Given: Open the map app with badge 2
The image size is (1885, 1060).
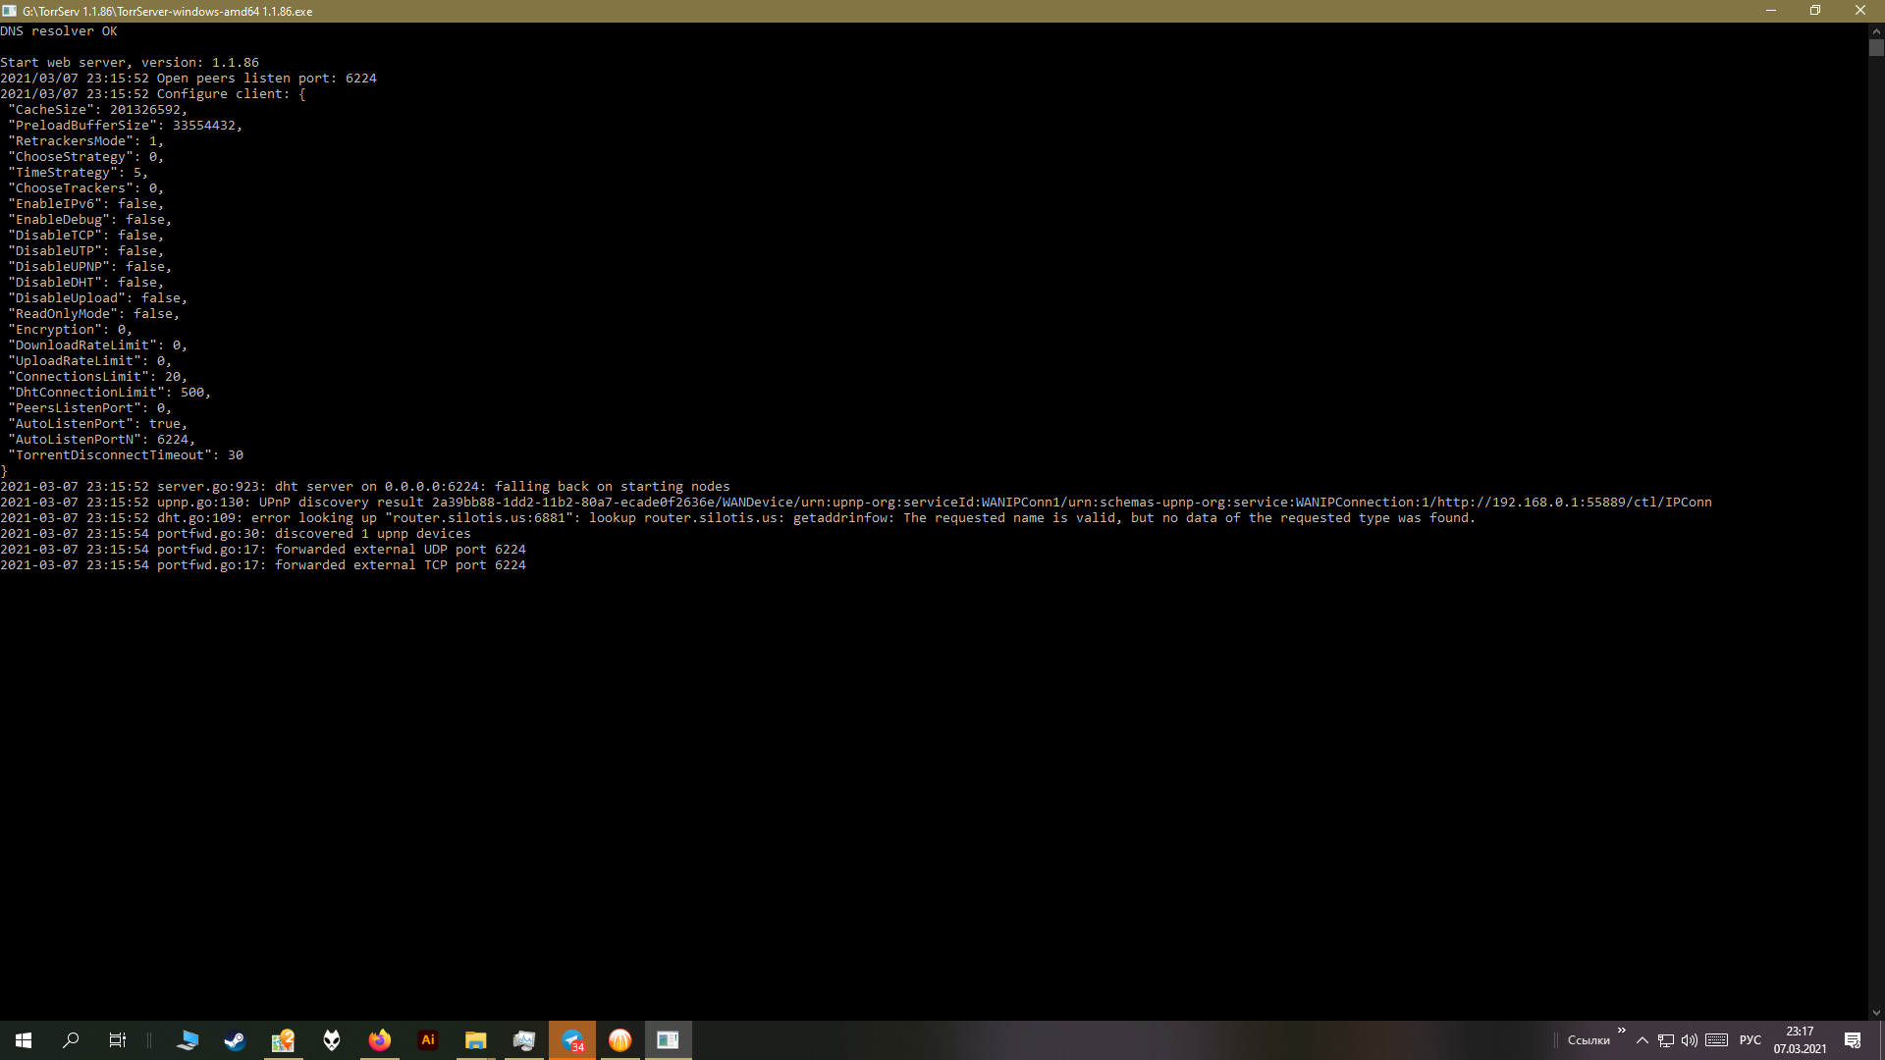Looking at the screenshot, I should (283, 1040).
